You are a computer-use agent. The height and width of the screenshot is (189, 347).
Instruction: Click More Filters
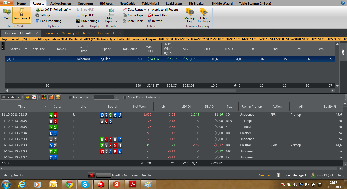tap(133, 21)
